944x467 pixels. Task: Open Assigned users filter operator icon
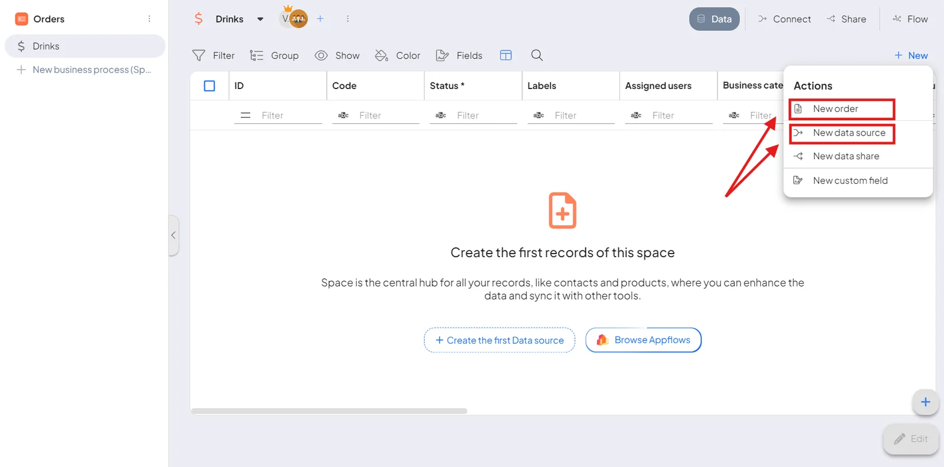636,116
